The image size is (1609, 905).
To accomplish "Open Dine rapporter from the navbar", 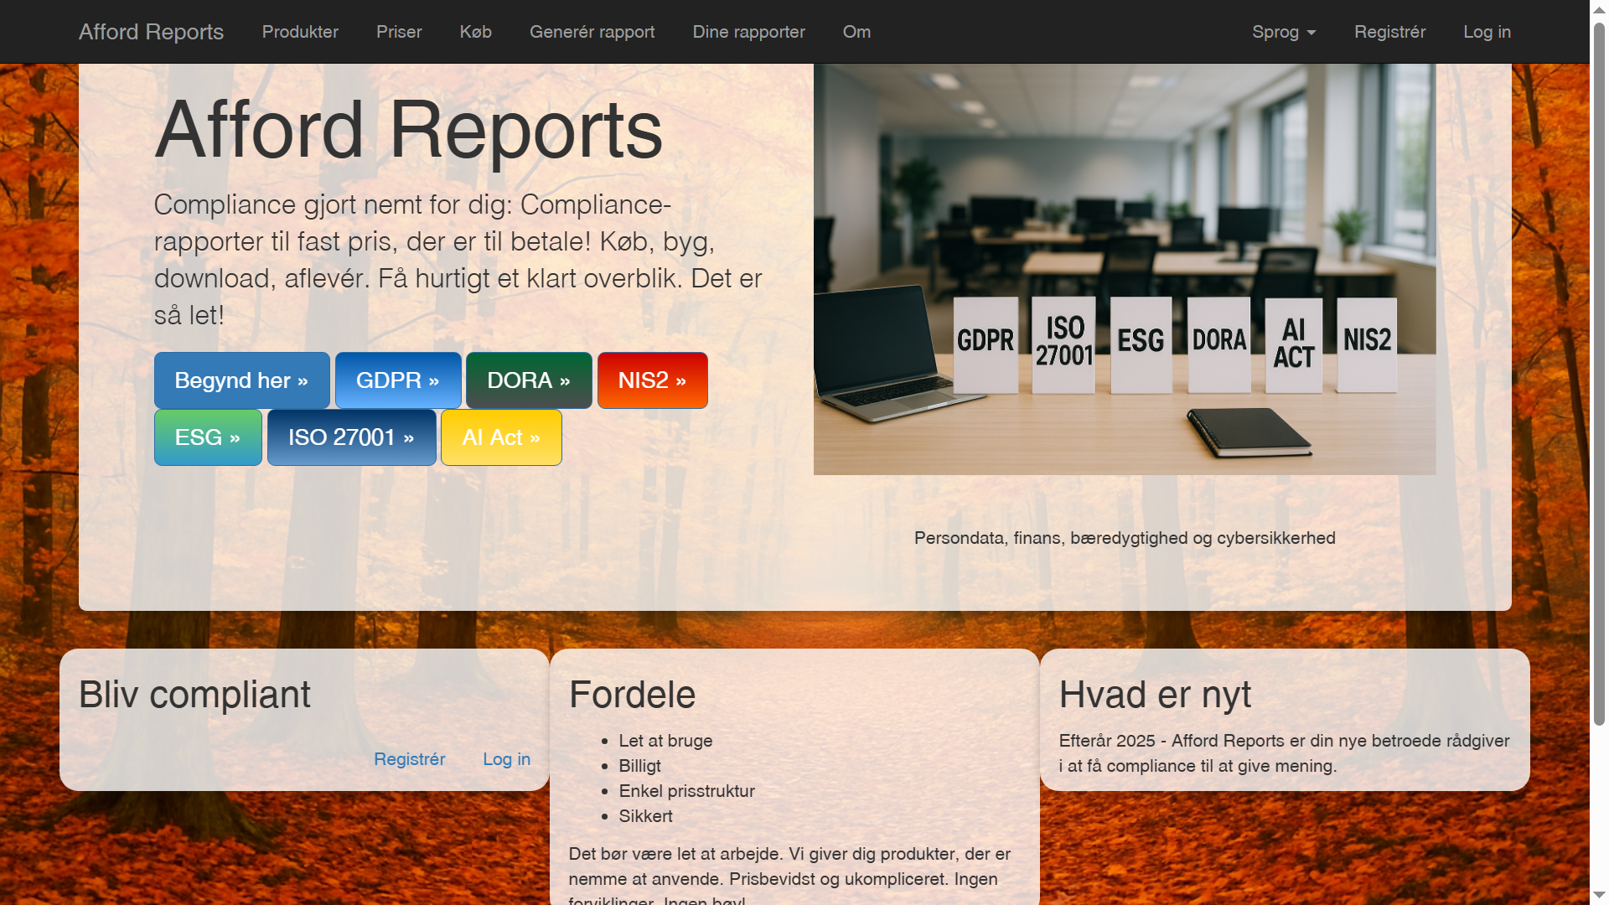I will click(x=748, y=32).
